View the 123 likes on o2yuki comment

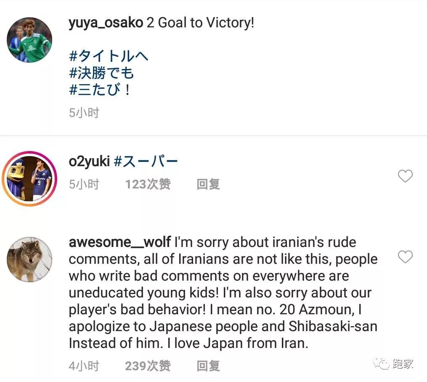148,184
